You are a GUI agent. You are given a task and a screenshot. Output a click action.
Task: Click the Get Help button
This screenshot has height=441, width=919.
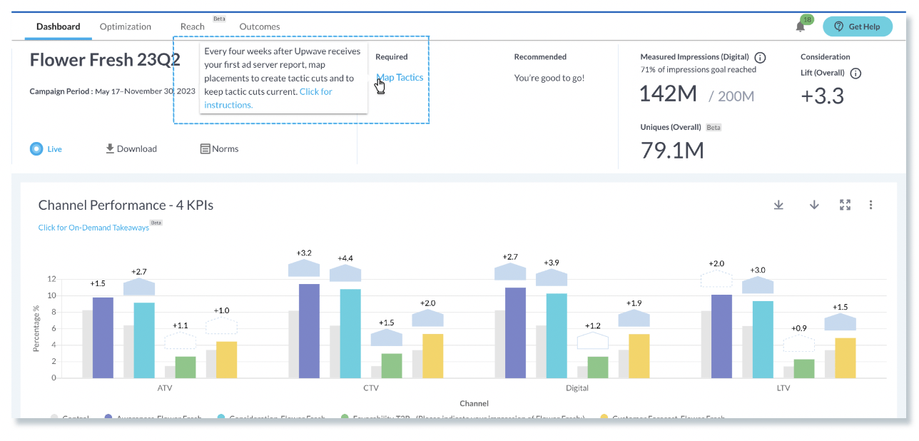tap(857, 26)
